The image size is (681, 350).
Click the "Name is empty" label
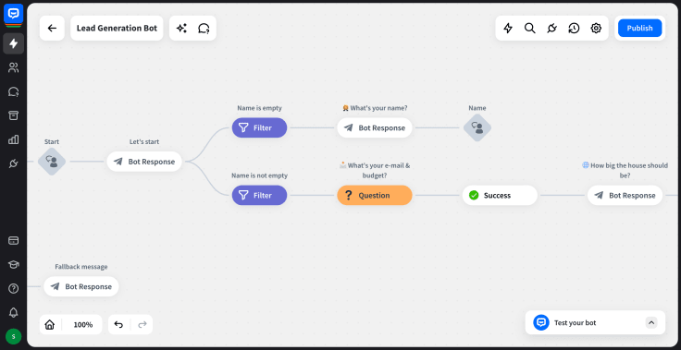259,108
